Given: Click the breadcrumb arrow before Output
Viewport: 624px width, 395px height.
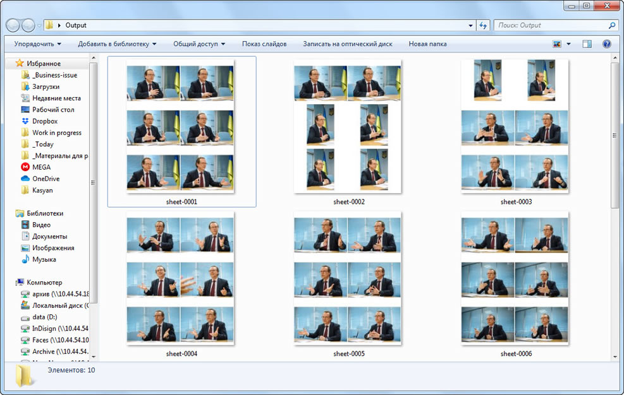Looking at the screenshot, I should (59, 25).
